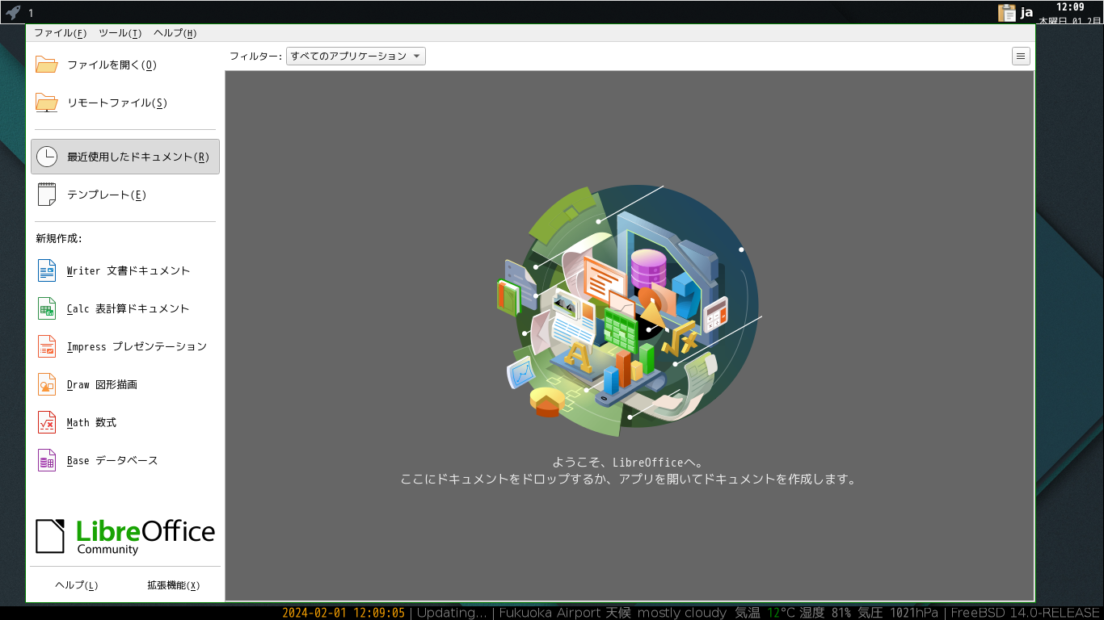
Task: Open the ファイル menu
Action: click(60, 33)
